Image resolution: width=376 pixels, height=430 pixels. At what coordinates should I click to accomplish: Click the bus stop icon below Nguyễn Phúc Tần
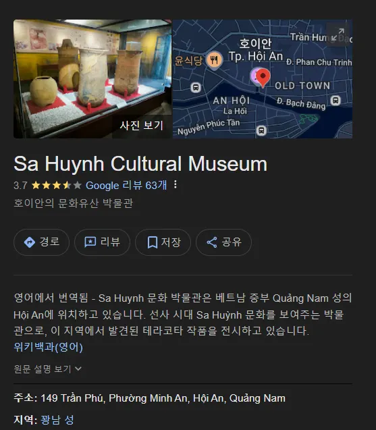[x=261, y=130]
